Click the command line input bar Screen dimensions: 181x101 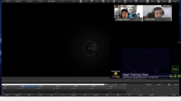53,84
